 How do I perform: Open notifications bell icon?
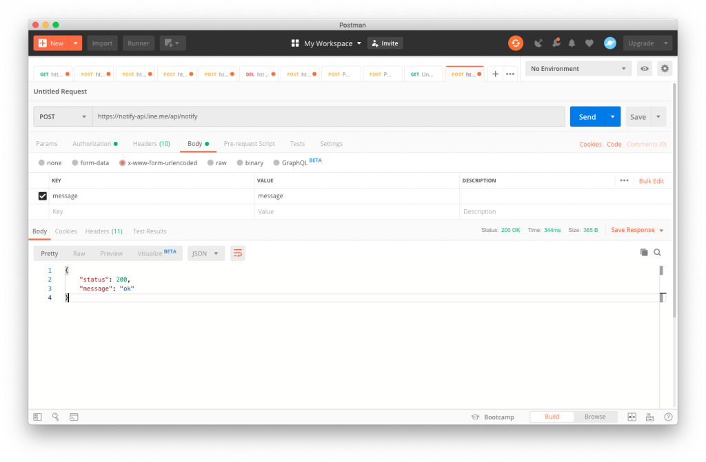coord(572,43)
